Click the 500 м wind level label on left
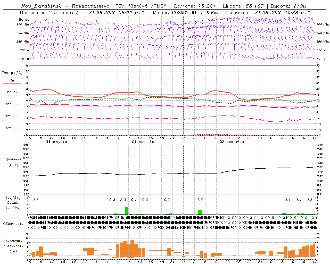The height and width of the screenshot is (264, 330). 25,51
